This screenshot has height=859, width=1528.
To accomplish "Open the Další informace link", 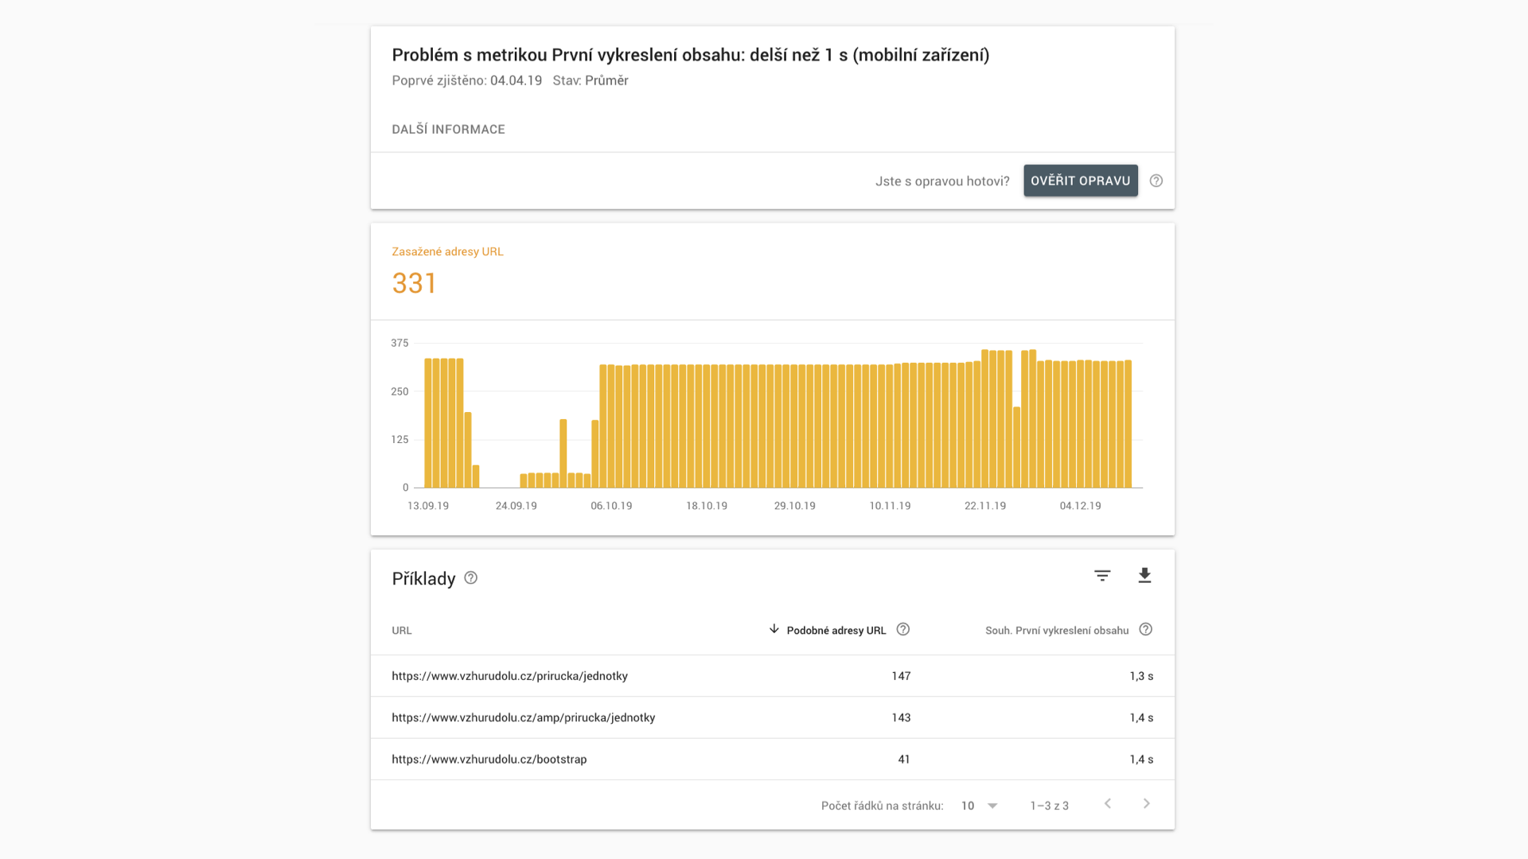I will (x=448, y=130).
